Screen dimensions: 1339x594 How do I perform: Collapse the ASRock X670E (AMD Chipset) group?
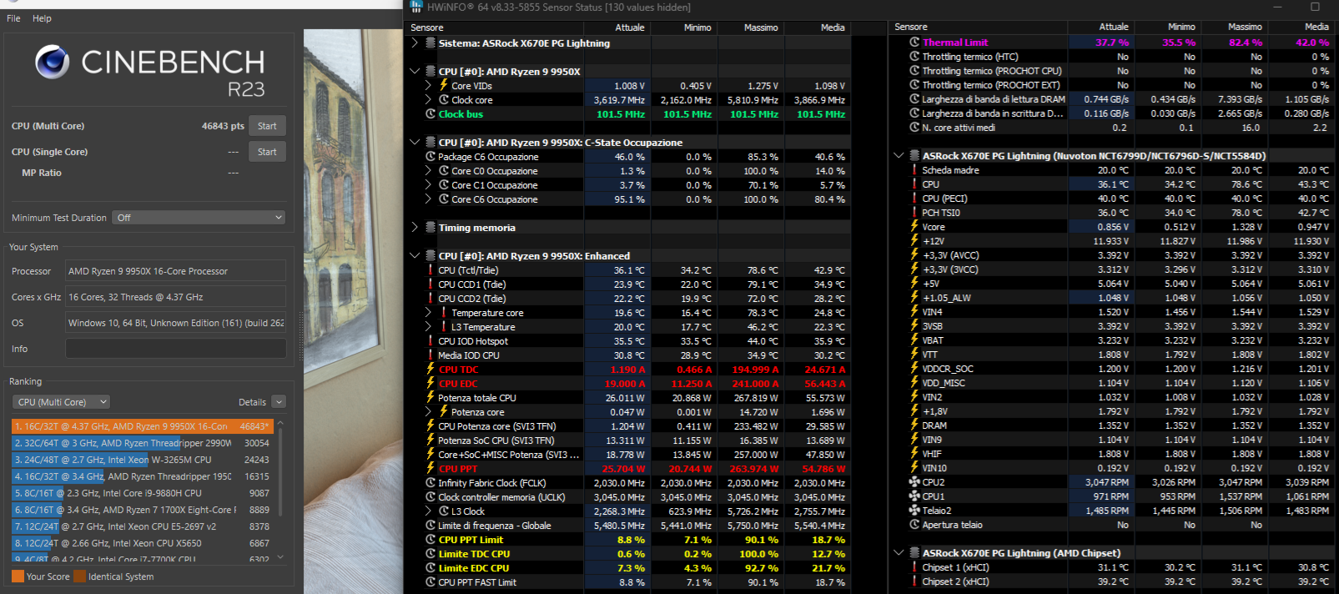point(899,553)
